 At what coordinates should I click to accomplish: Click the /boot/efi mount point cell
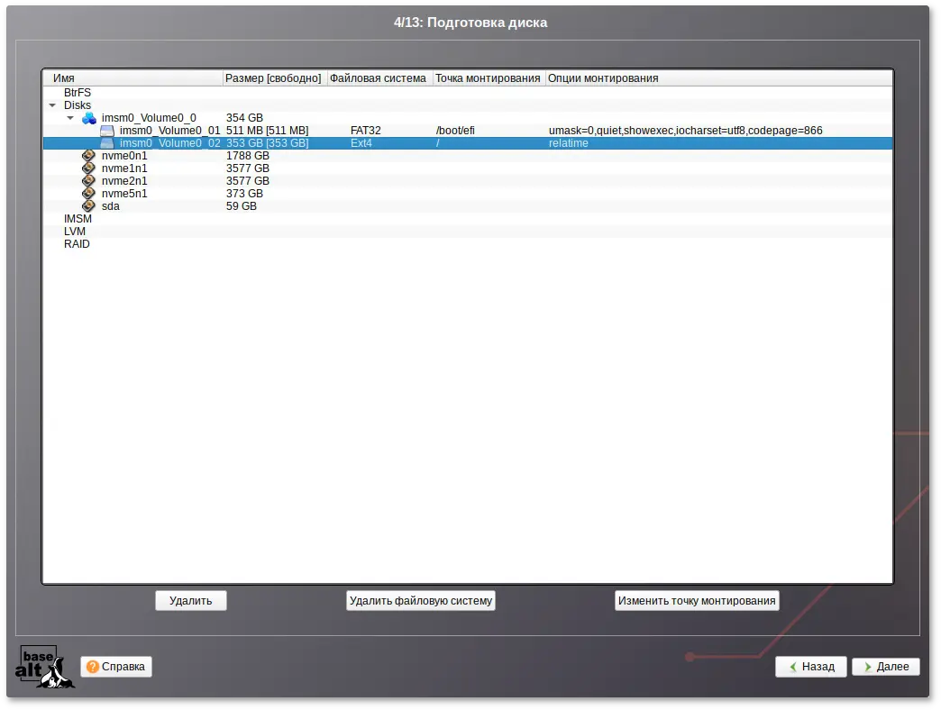455,131
